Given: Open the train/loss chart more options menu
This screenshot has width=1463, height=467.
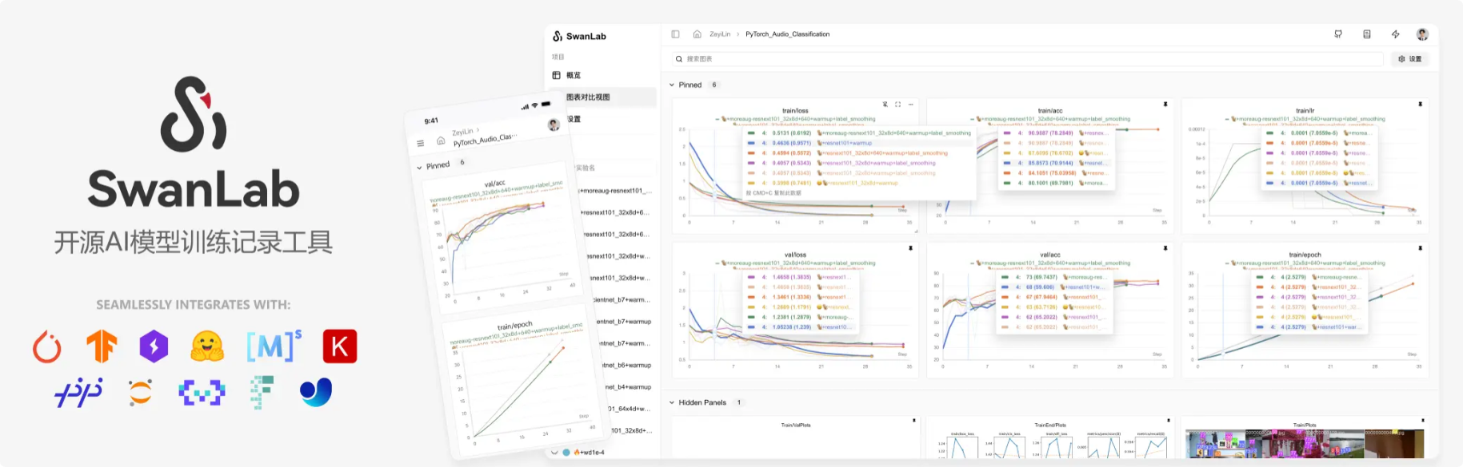Looking at the screenshot, I should pos(910,105).
